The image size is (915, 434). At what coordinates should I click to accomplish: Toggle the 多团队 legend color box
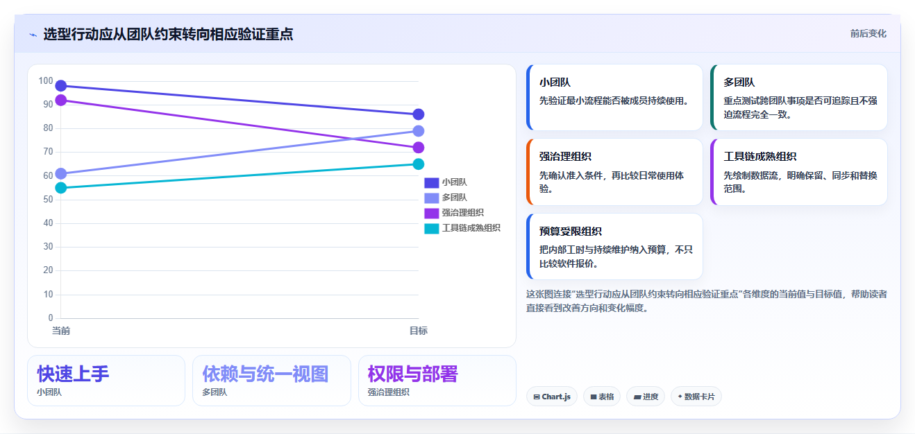pyautogui.click(x=431, y=198)
